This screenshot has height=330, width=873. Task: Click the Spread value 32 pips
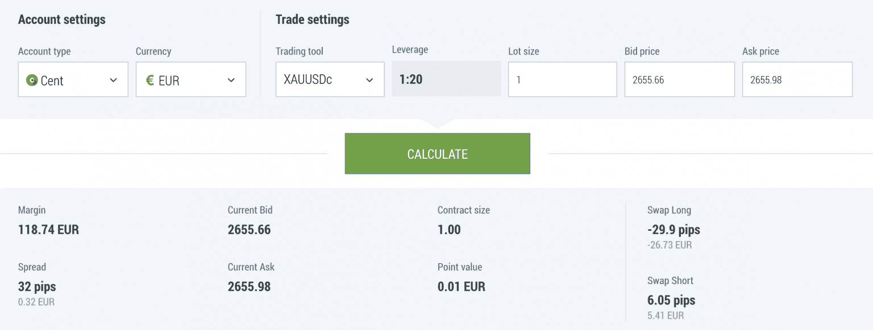click(37, 286)
